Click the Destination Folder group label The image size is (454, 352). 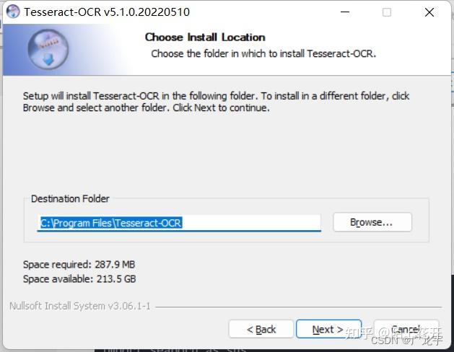[70, 198]
